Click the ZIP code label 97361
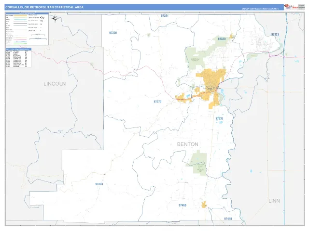The height and width of the screenshot is (231, 309). pyautogui.click(x=165, y=16)
